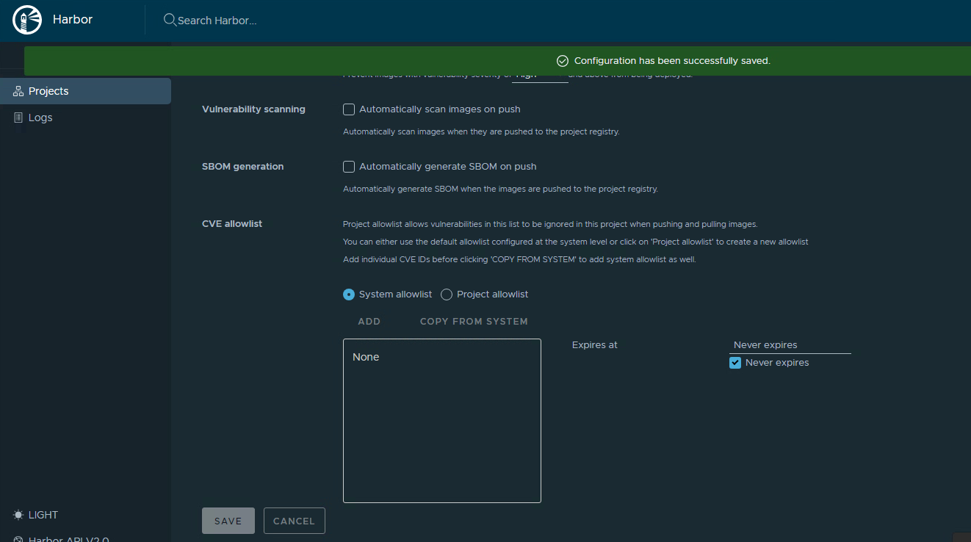This screenshot has height=542, width=971.
Task: Enable Automatically scan images on push
Action: click(x=349, y=109)
